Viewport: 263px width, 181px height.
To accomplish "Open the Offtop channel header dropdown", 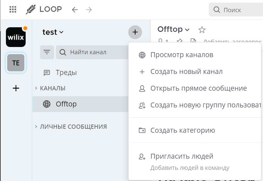I will click(x=174, y=29).
